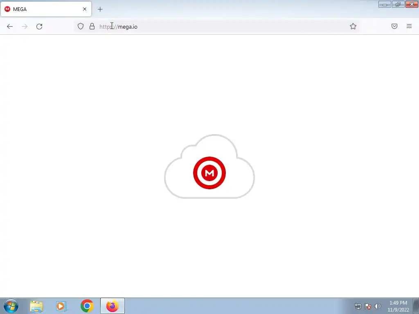Screen dimensions: 419x314
Task: Minimize the Firefox window
Action: [x=385, y=4]
